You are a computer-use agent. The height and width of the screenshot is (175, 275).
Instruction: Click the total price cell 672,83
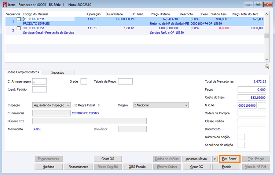coord(258,19)
